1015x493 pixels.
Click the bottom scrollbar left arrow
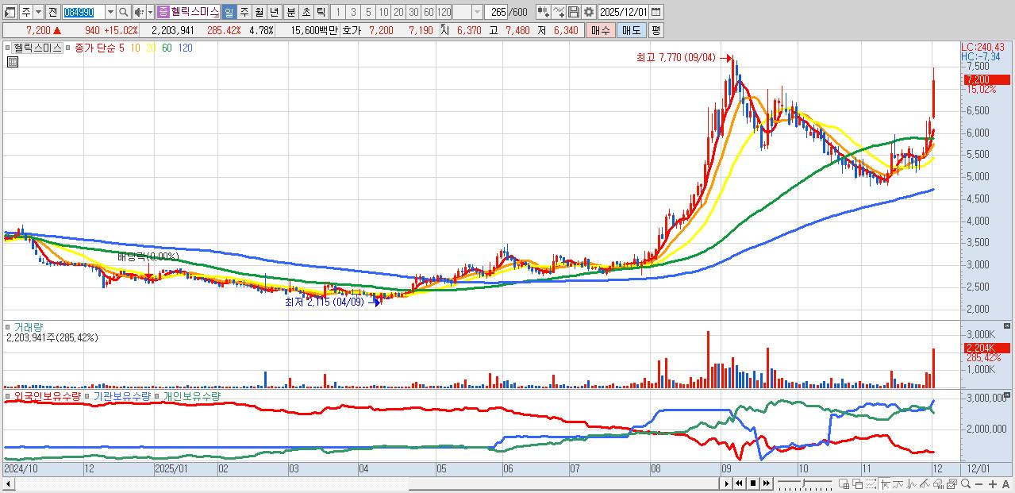[7, 483]
